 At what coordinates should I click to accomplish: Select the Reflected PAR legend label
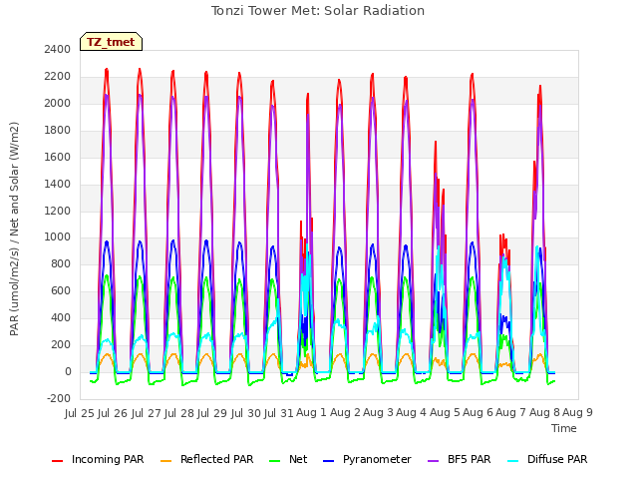[217, 459]
